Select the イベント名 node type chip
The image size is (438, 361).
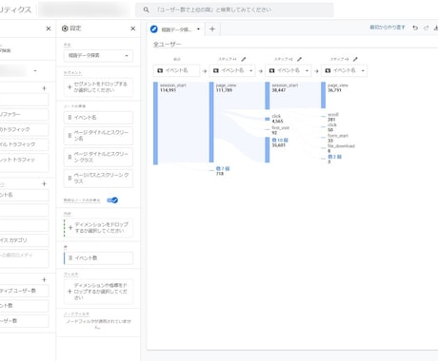pyautogui.click(x=98, y=118)
